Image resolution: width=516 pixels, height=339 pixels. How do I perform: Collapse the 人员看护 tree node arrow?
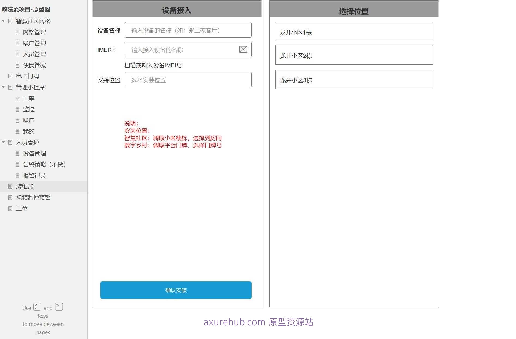click(3, 142)
